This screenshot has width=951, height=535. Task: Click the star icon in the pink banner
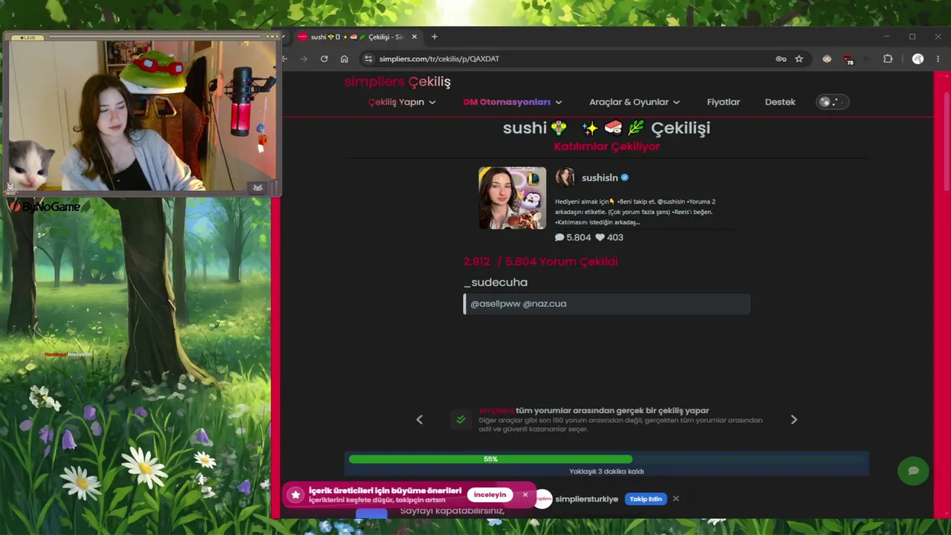[296, 495]
